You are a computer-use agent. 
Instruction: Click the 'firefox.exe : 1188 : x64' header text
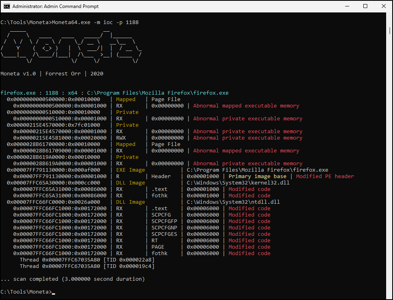coord(39,93)
